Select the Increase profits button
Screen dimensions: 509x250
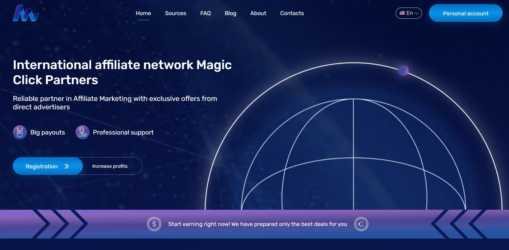pos(110,166)
